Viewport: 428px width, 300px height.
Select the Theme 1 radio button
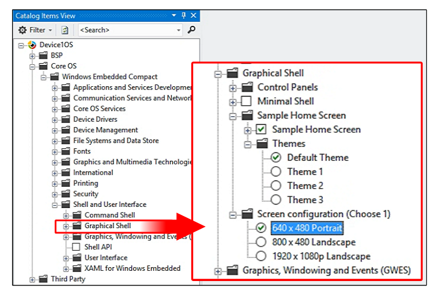(276, 171)
